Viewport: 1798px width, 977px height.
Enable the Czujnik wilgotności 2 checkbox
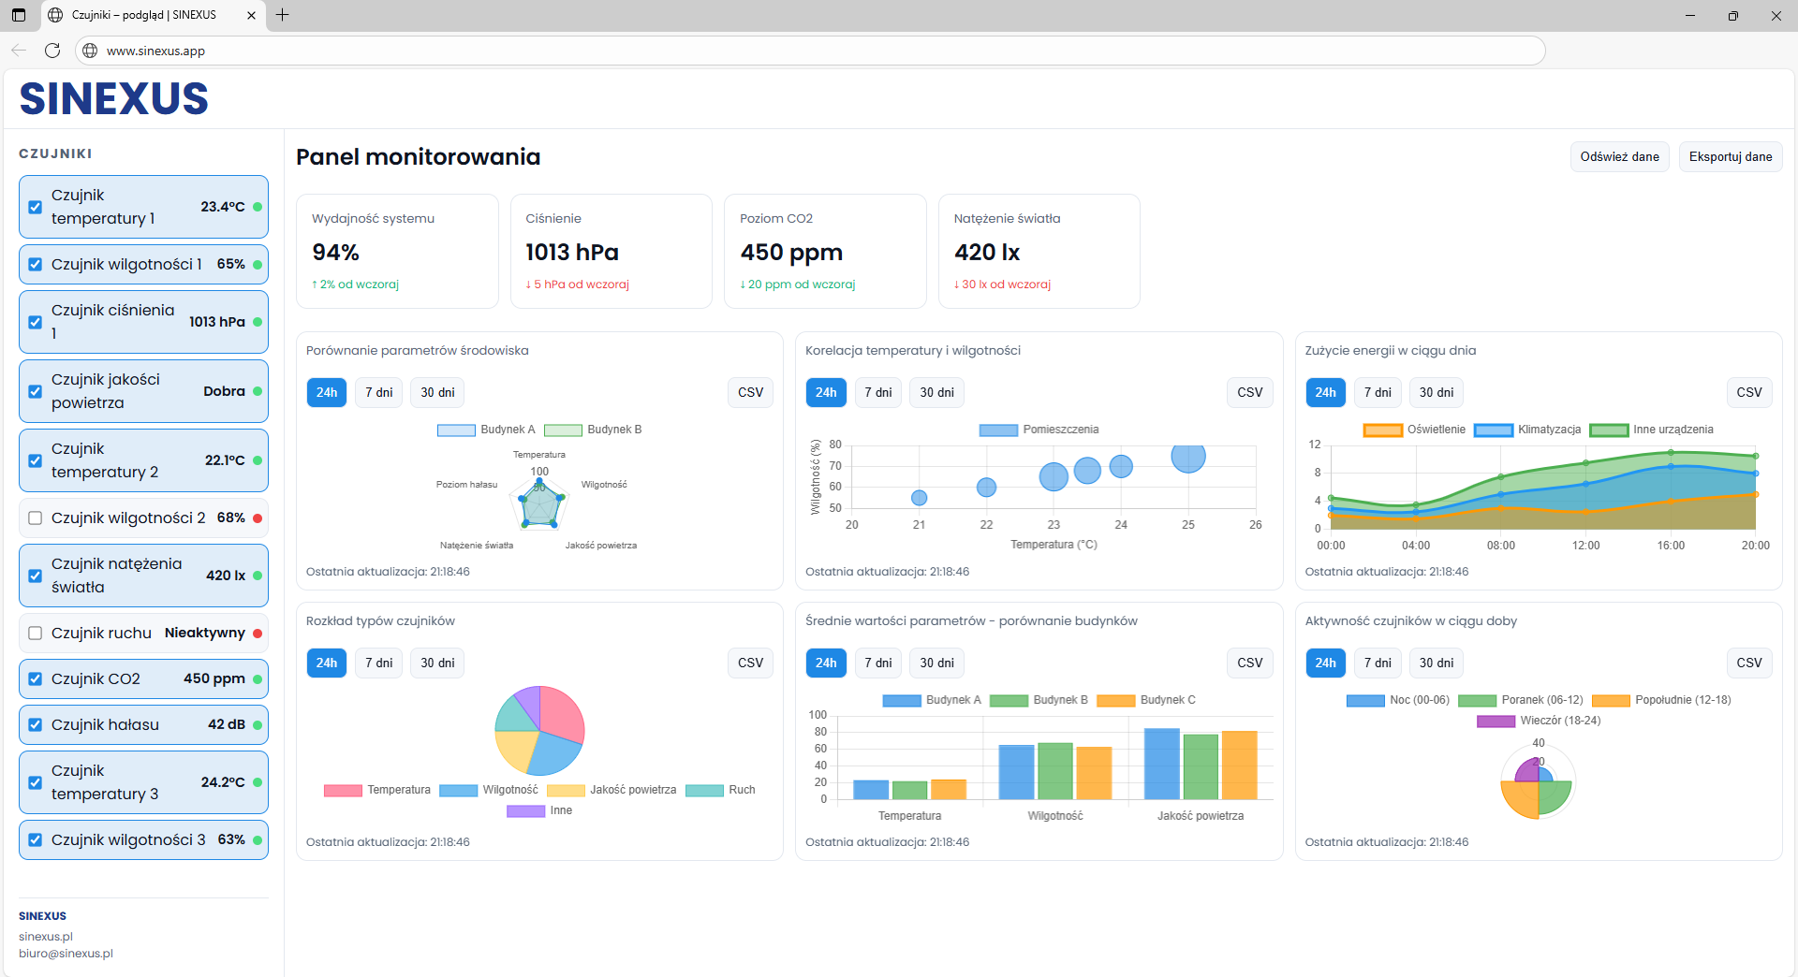point(36,518)
